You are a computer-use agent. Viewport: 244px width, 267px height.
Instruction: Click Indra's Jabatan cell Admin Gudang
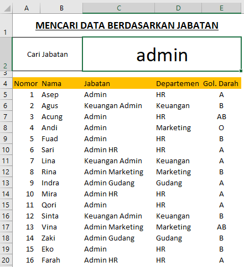click(x=118, y=183)
